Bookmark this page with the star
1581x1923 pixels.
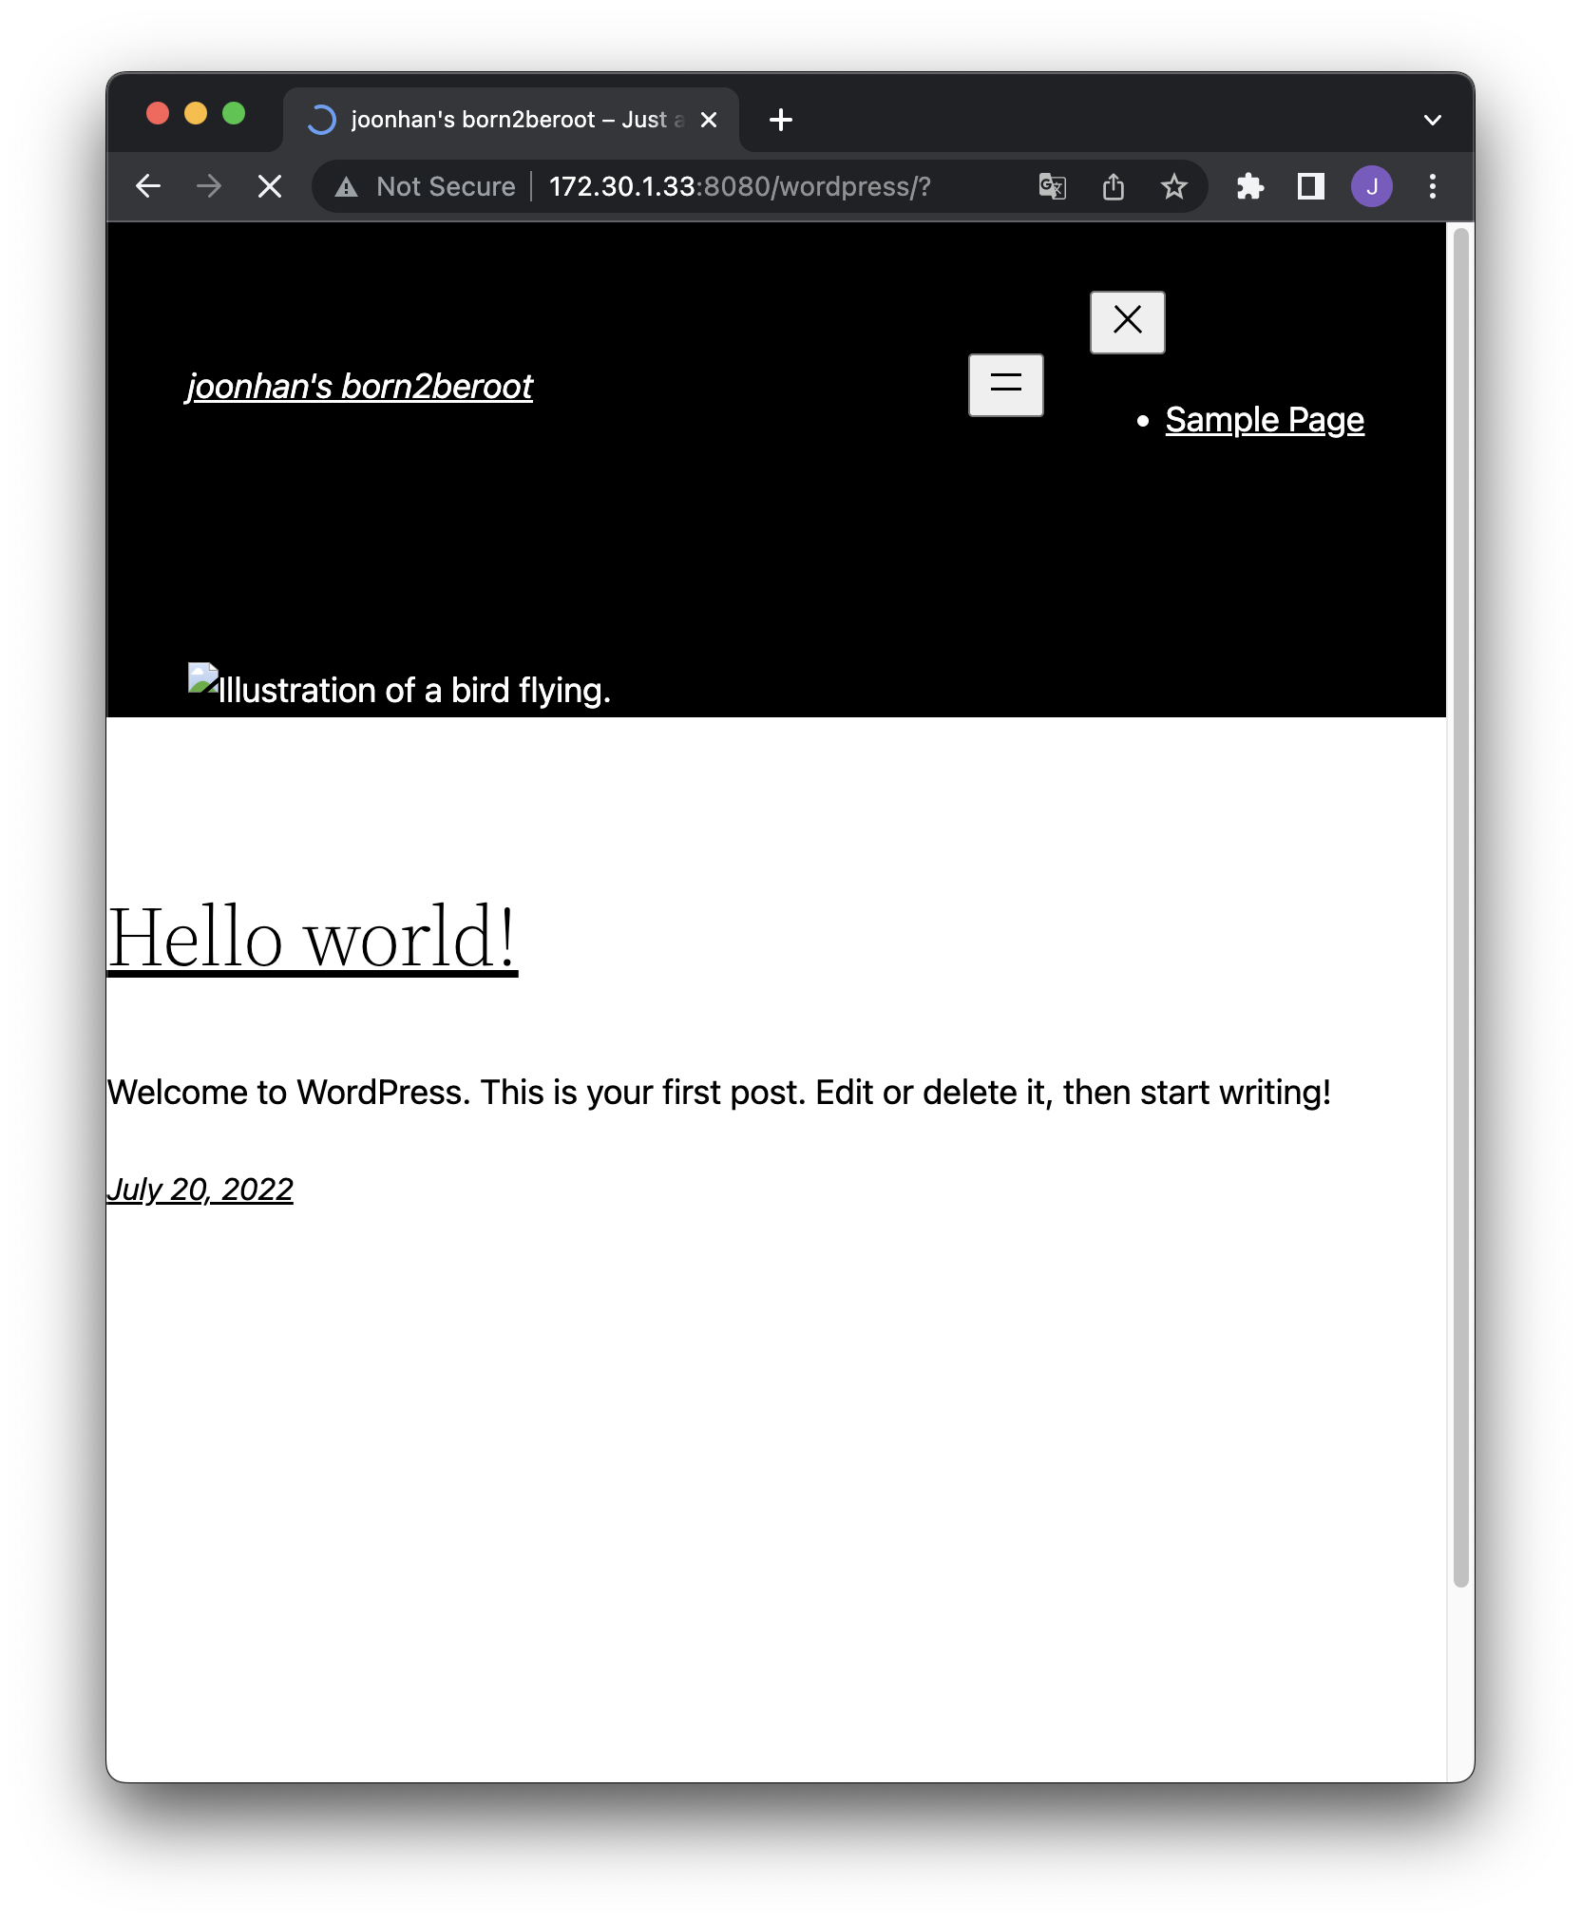tap(1173, 186)
